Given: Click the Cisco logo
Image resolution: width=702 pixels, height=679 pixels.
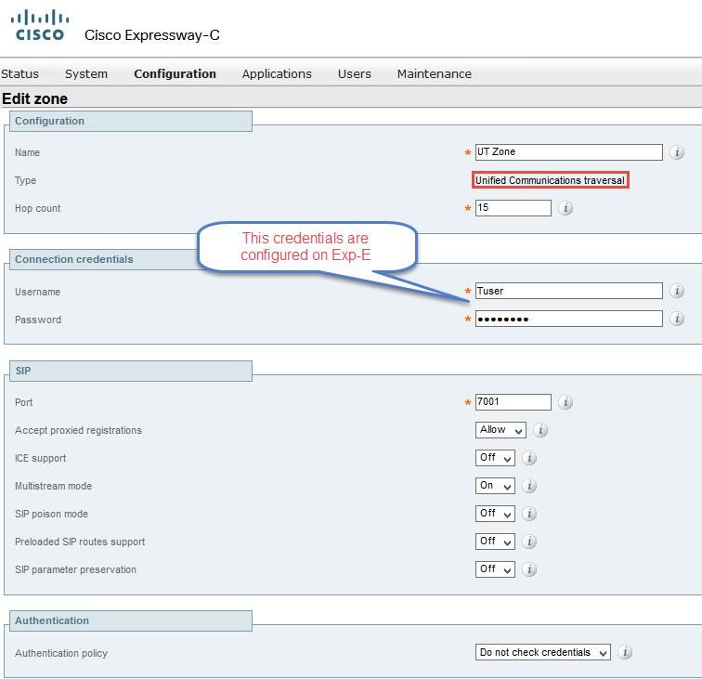Looking at the screenshot, I should [x=40, y=25].
